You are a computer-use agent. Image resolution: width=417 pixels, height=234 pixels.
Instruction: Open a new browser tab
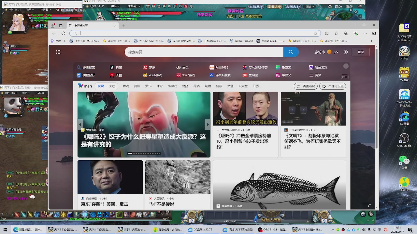[123, 26]
